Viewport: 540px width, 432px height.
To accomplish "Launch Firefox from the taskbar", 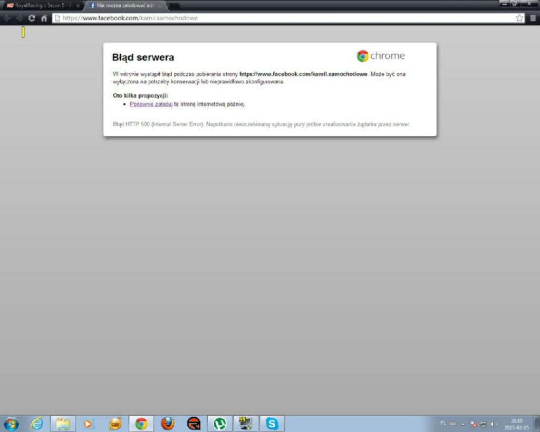I will [168, 424].
